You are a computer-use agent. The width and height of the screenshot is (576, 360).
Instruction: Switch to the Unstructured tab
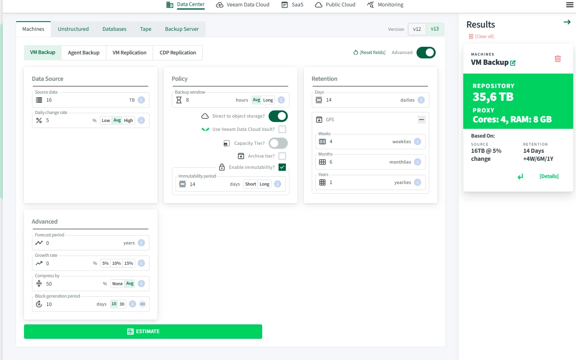(73, 29)
